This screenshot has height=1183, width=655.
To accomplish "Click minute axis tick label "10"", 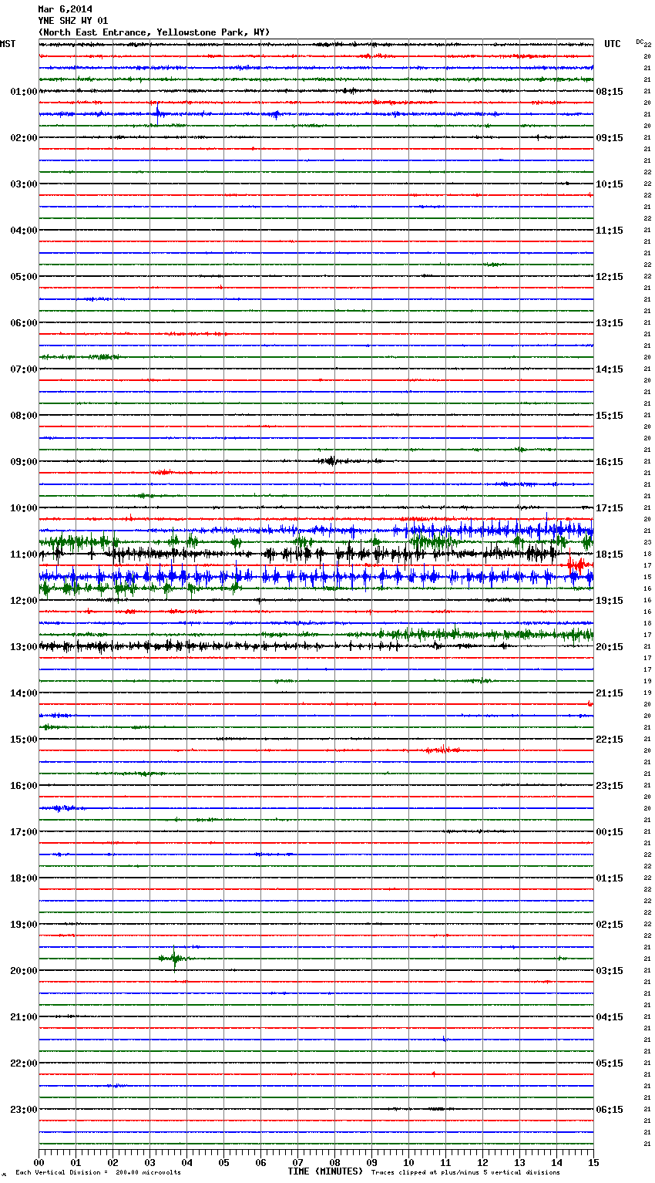I will coord(408,1162).
